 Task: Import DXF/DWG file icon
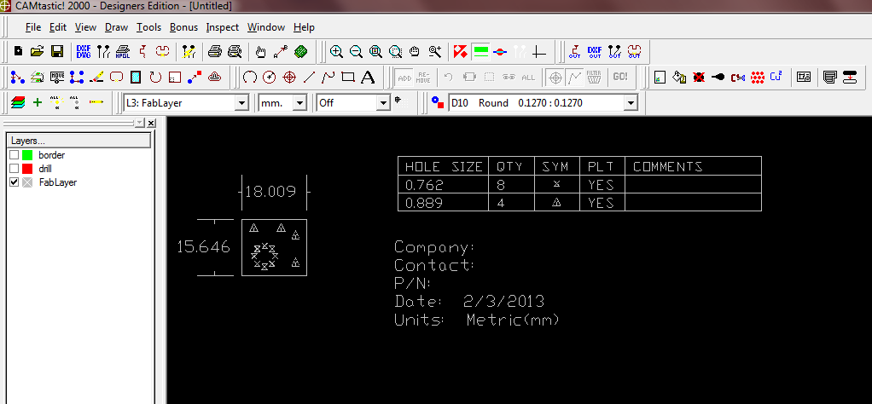click(x=84, y=52)
